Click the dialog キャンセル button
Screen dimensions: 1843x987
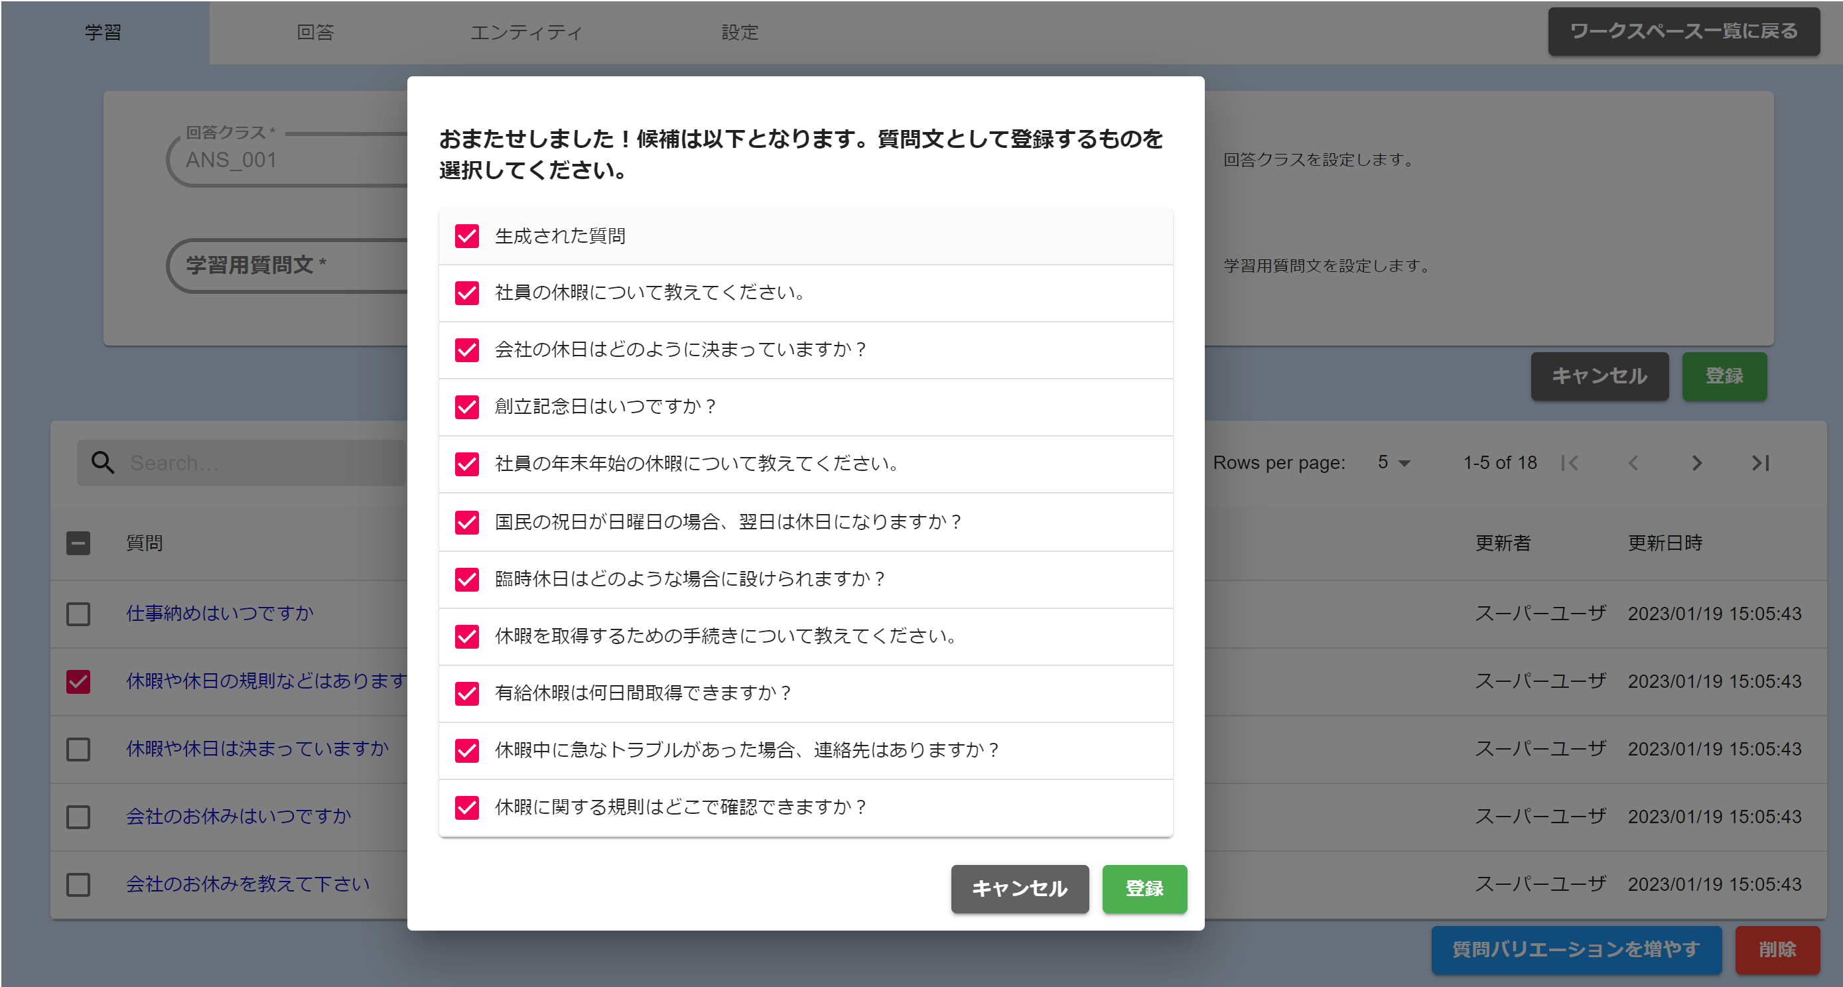(1019, 888)
